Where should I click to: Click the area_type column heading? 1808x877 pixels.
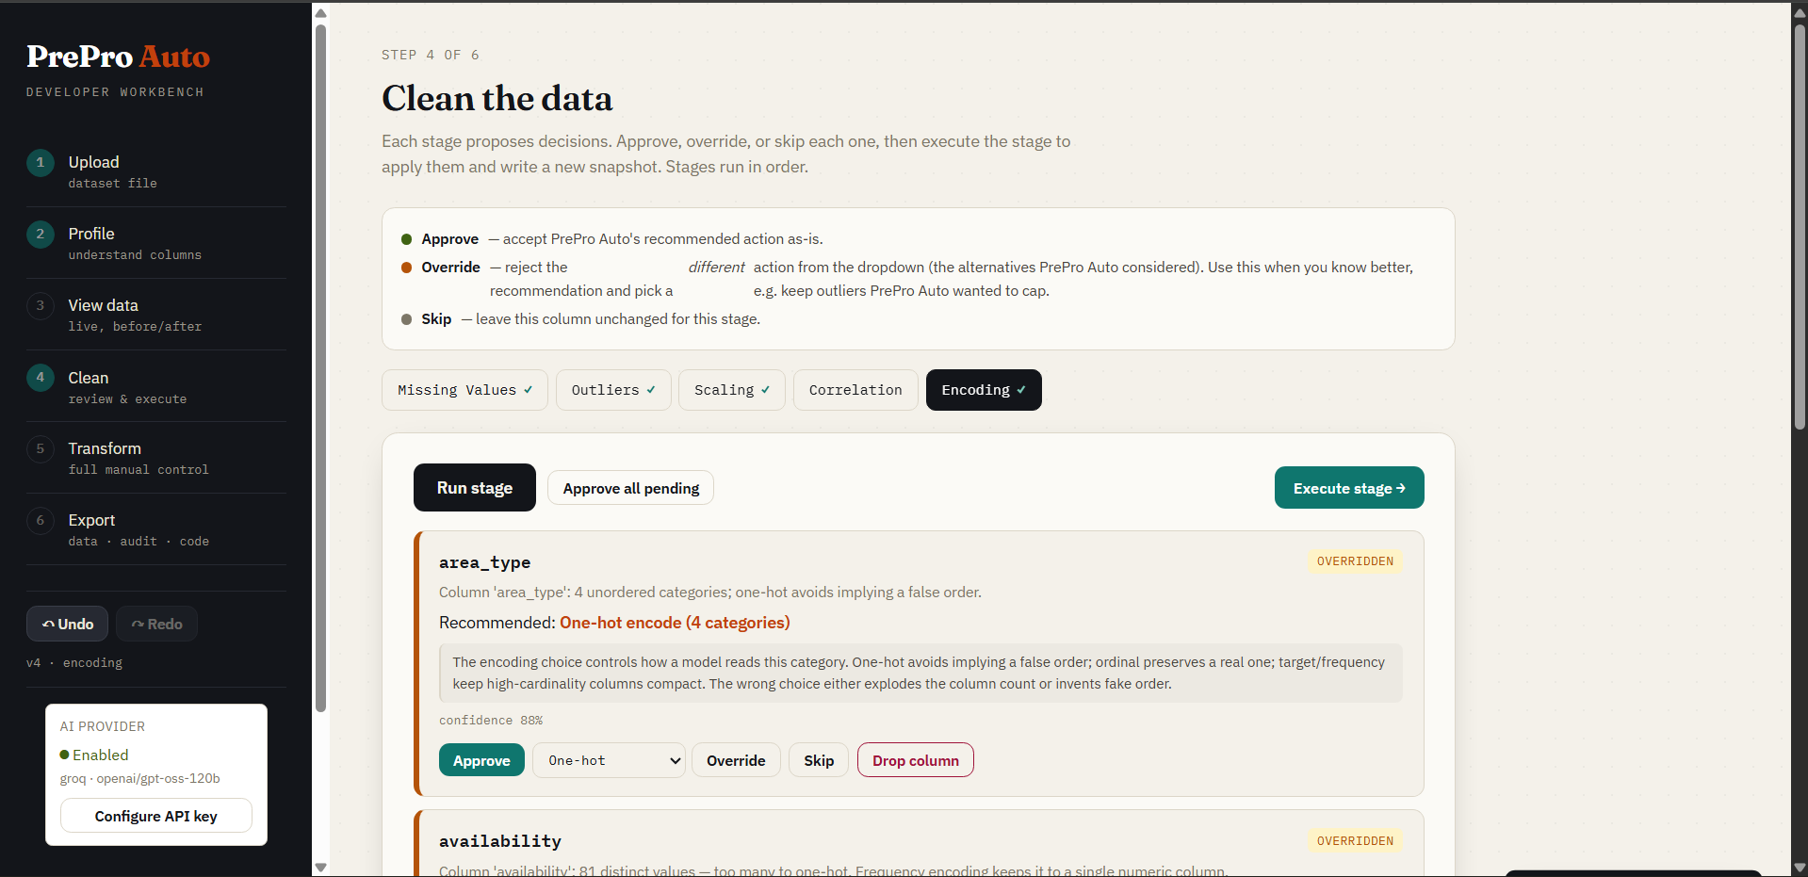(x=484, y=562)
